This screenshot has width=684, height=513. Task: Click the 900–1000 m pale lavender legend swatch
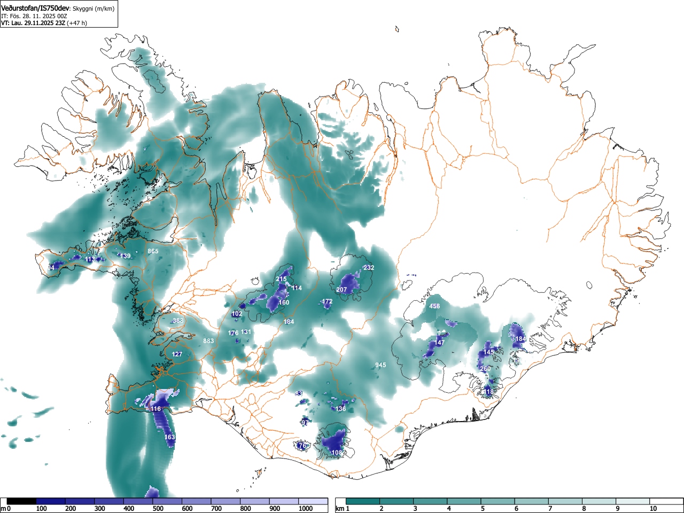coord(284,501)
